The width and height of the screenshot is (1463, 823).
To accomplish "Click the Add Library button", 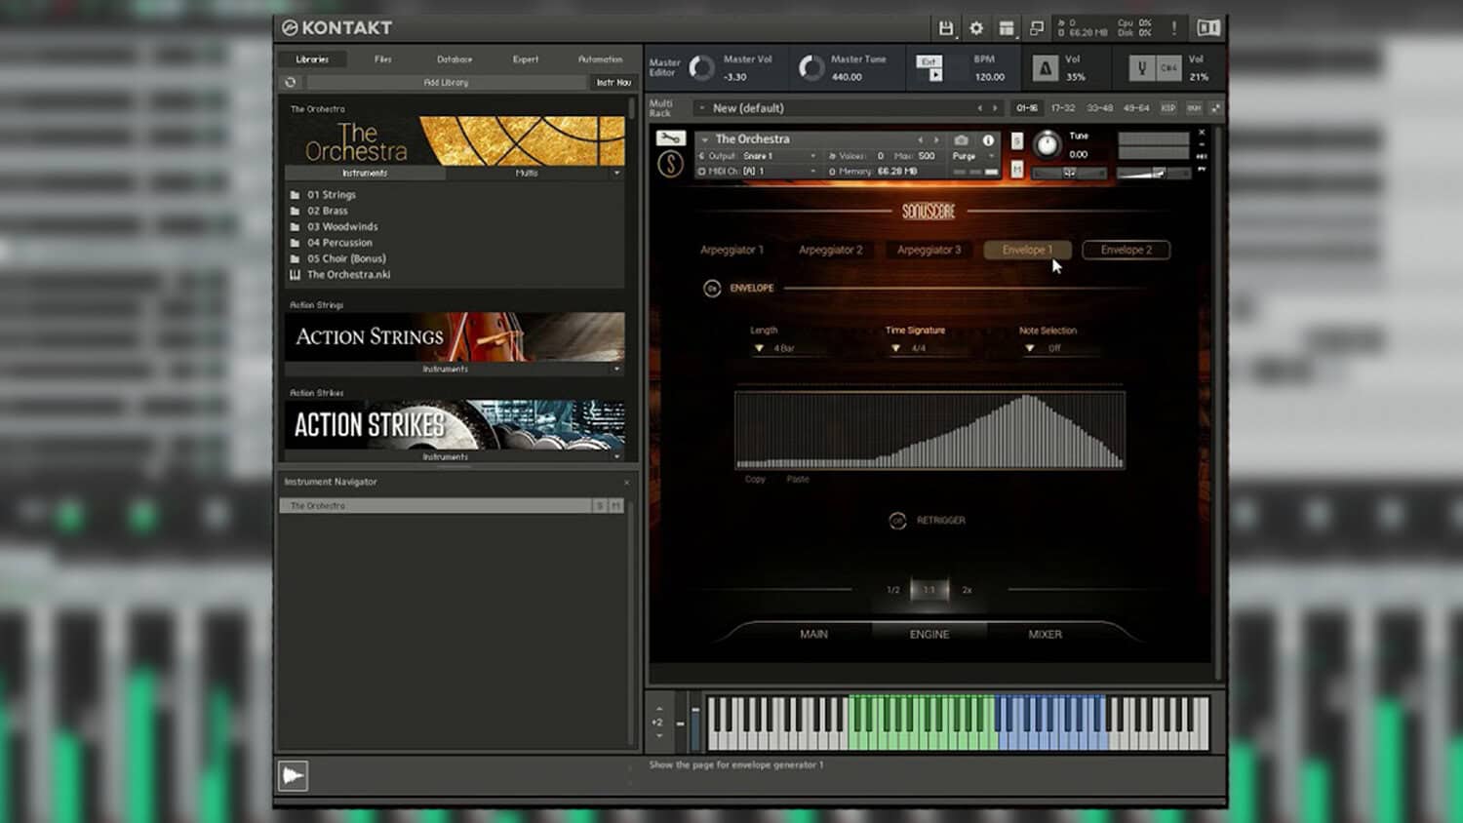I will (446, 83).
